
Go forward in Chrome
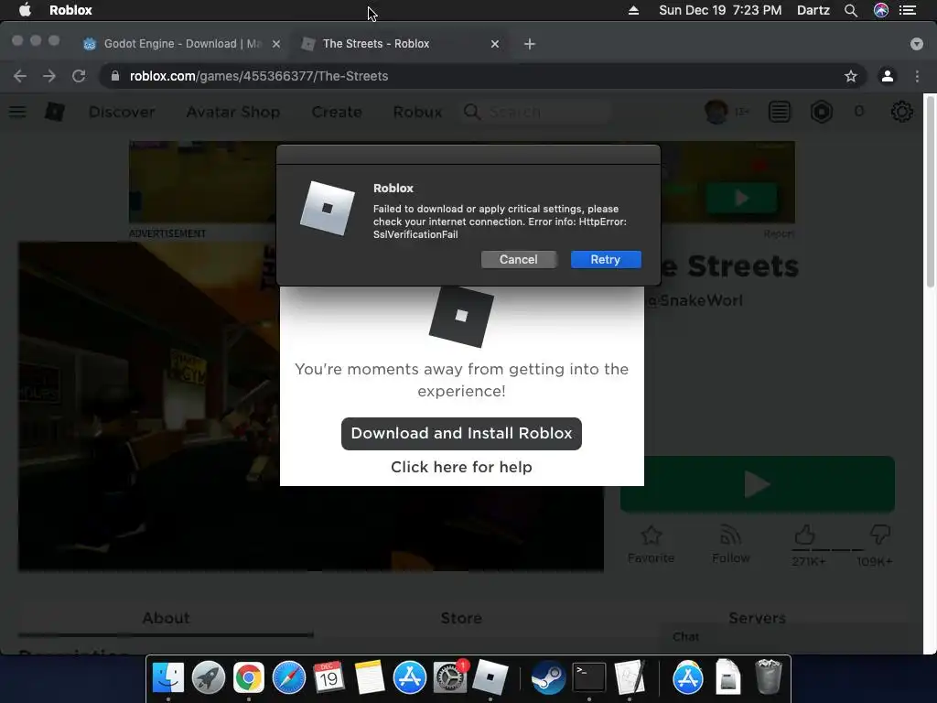tap(49, 76)
